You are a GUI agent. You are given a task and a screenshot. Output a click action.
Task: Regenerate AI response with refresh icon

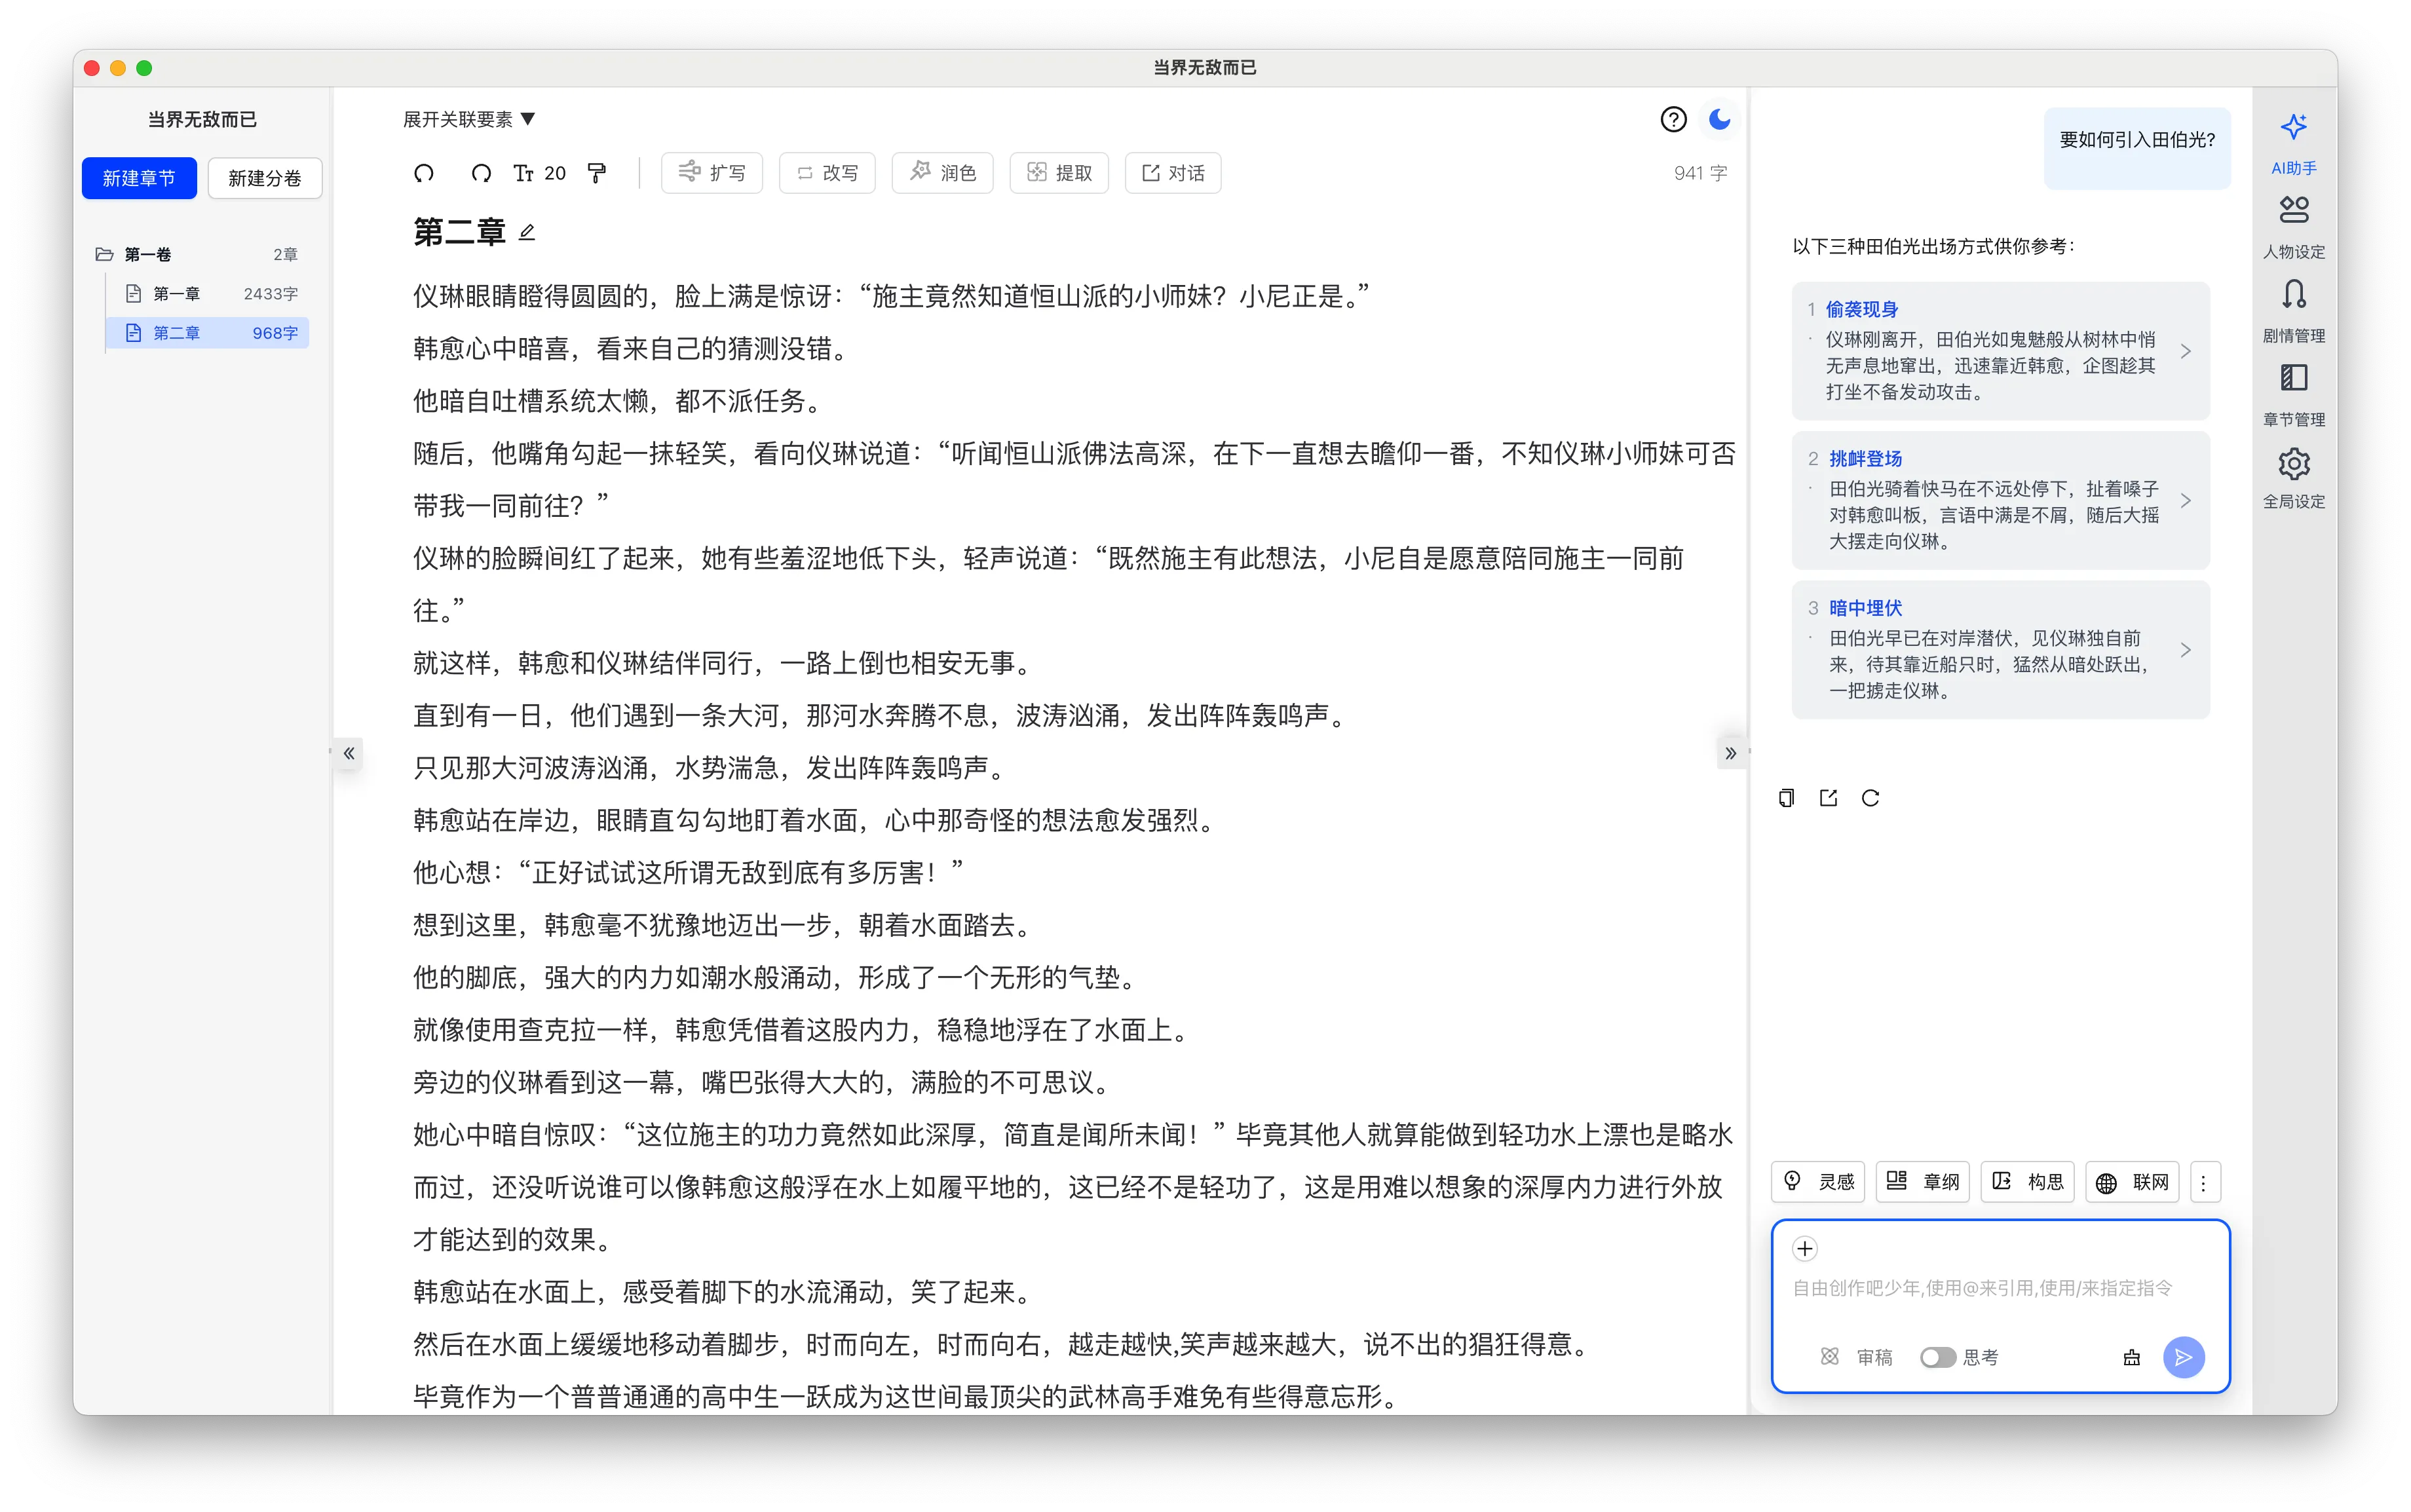[x=1870, y=797]
